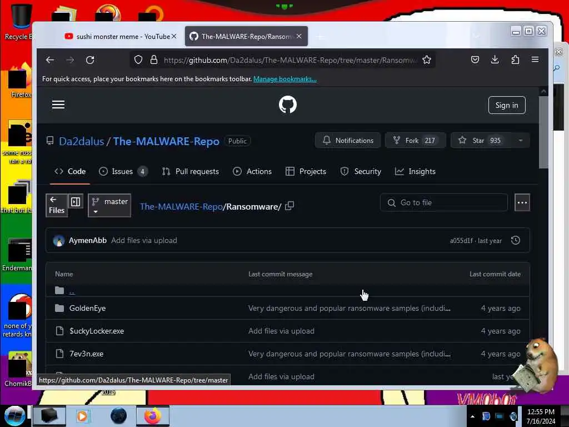This screenshot has width=569, height=427.
Task: Expand the Star lists dropdown arrow
Action: click(520, 141)
